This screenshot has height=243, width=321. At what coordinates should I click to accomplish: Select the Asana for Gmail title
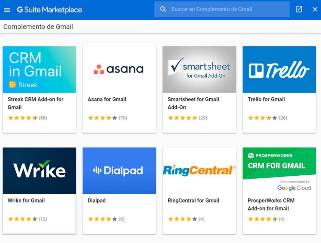[x=107, y=99]
